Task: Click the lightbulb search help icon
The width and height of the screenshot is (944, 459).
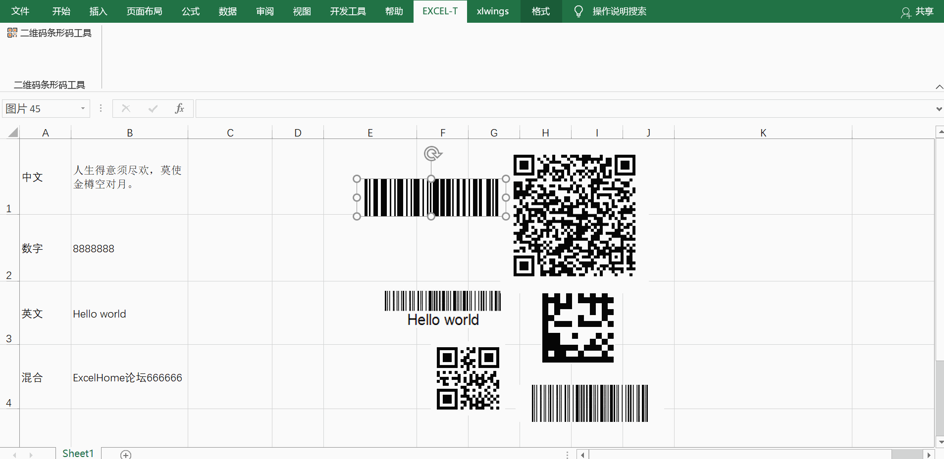Action: (x=578, y=11)
